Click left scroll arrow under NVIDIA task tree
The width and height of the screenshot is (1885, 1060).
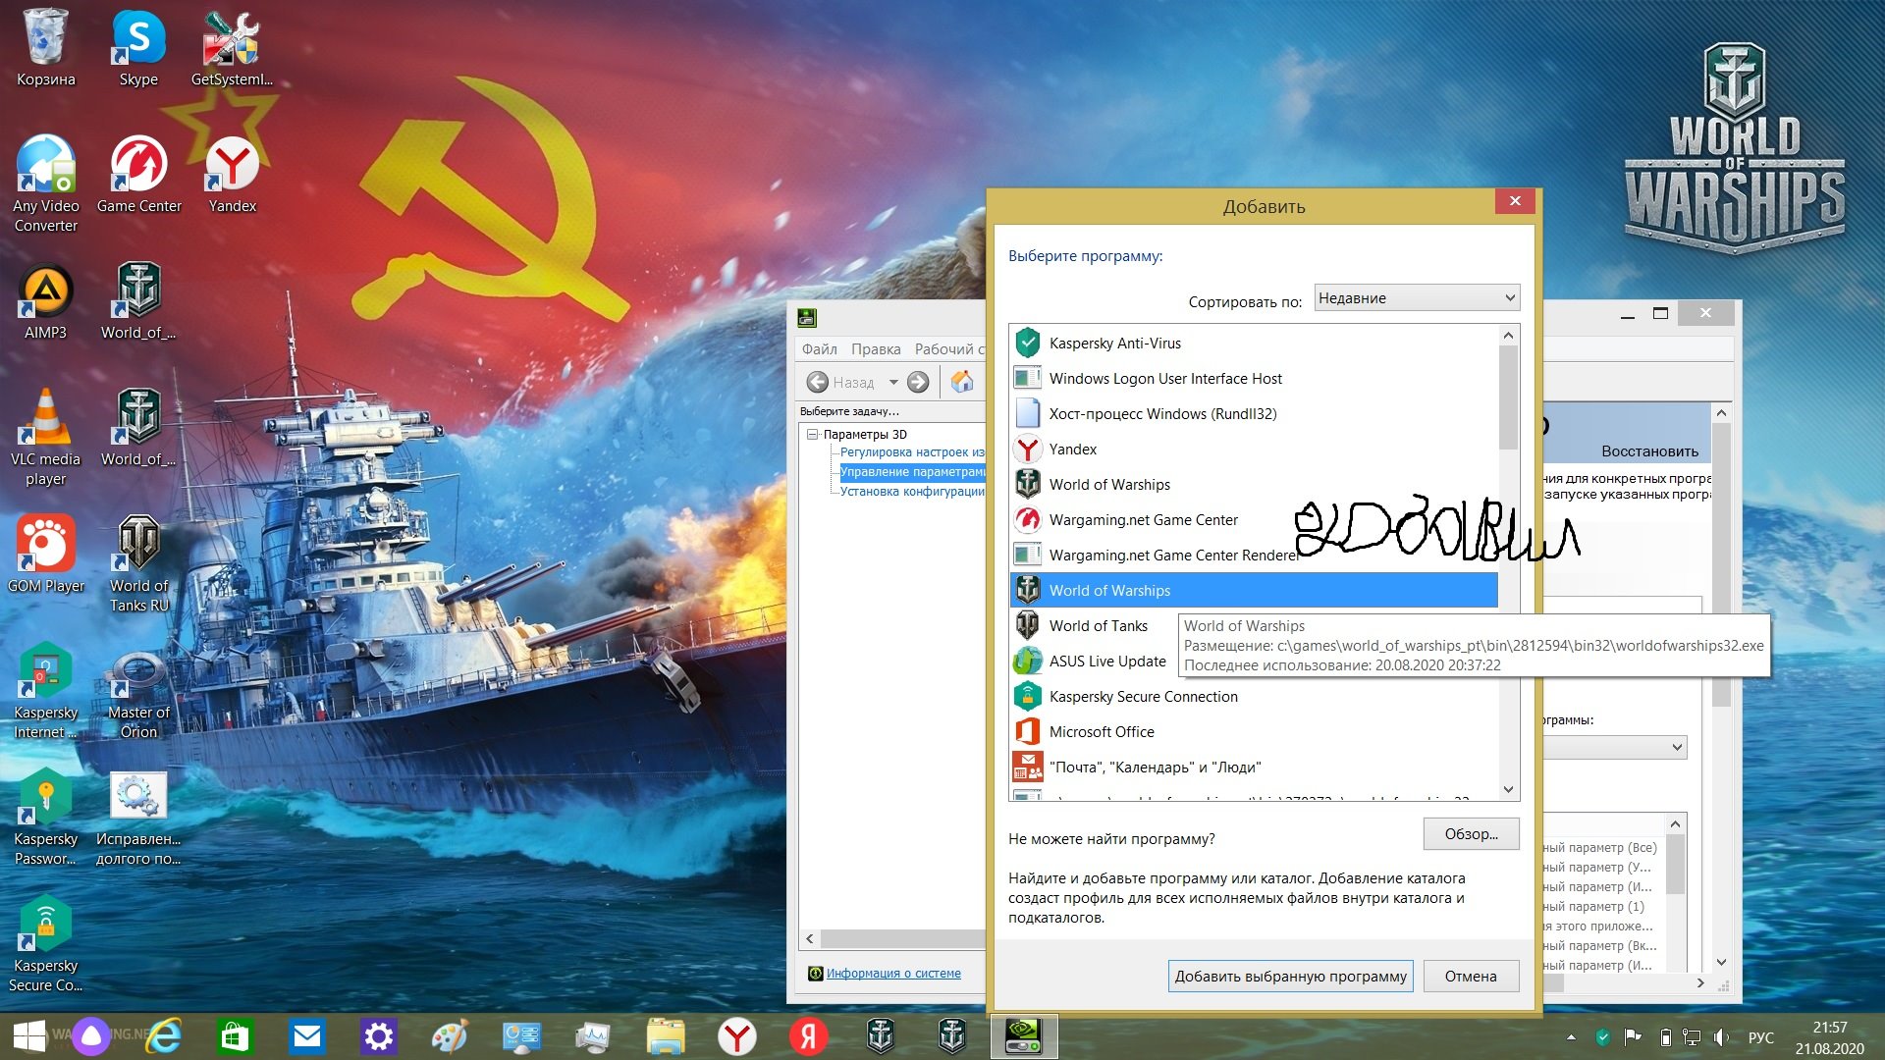click(810, 939)
